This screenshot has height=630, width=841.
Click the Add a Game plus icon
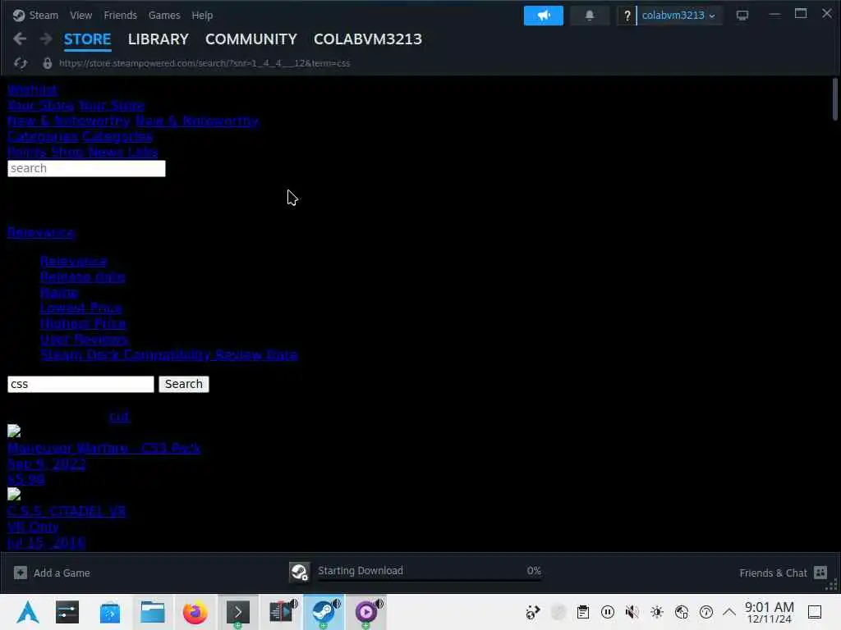click(21, 573)
